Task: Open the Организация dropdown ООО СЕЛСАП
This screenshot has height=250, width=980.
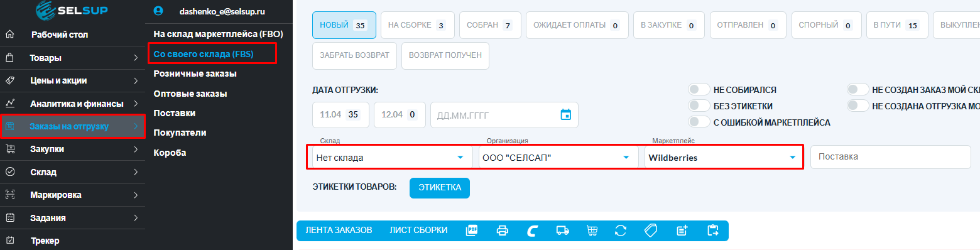Action: coord(558,157)
